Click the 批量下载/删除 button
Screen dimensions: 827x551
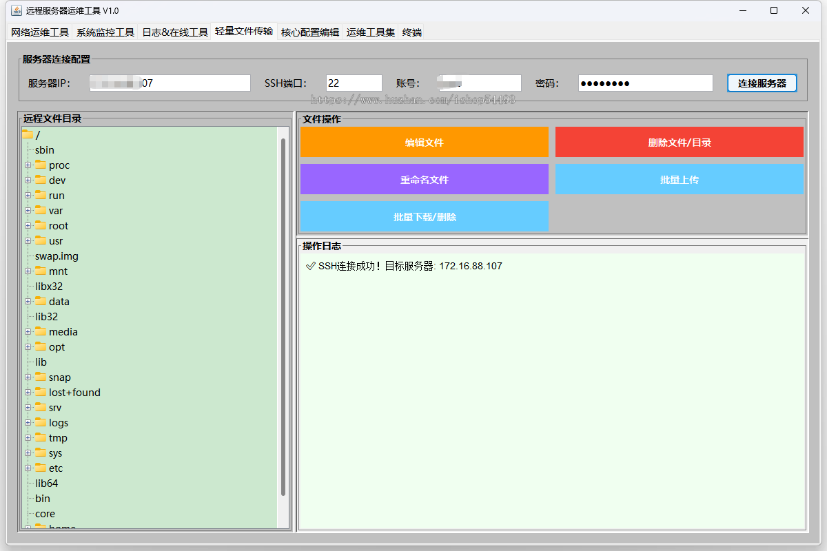tap(425, 216)
